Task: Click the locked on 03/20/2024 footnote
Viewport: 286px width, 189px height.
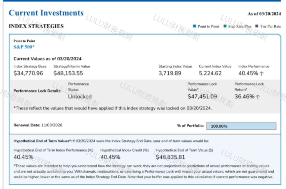Action: (x=113, y=108)
